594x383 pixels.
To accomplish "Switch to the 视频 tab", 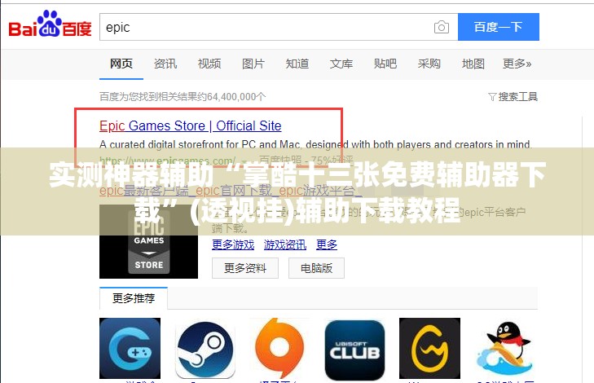I will (209, 64).
